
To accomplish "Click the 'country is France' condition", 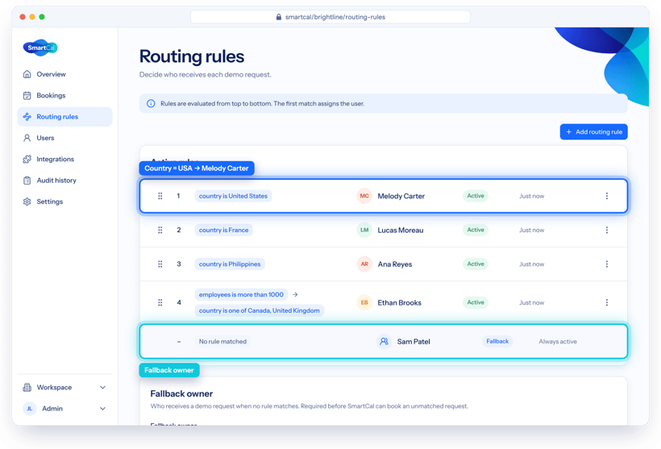I will 223,231.
